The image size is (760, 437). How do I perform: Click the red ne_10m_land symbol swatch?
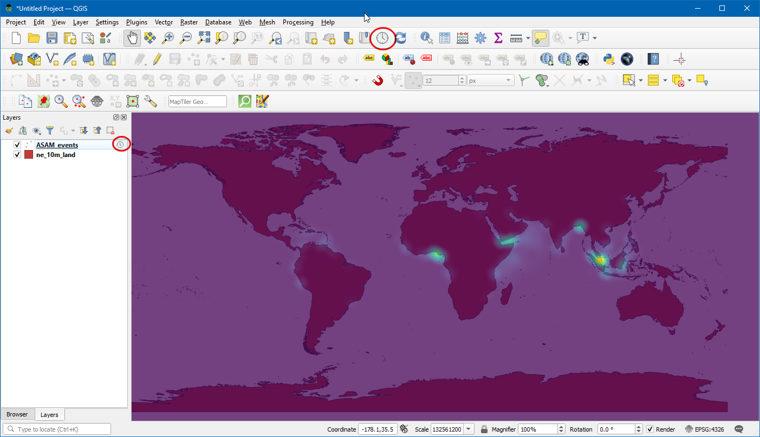(x=29, y=154)
